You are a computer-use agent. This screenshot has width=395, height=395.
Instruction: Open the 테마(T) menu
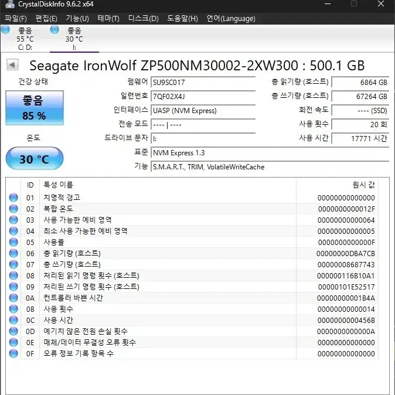108,18
